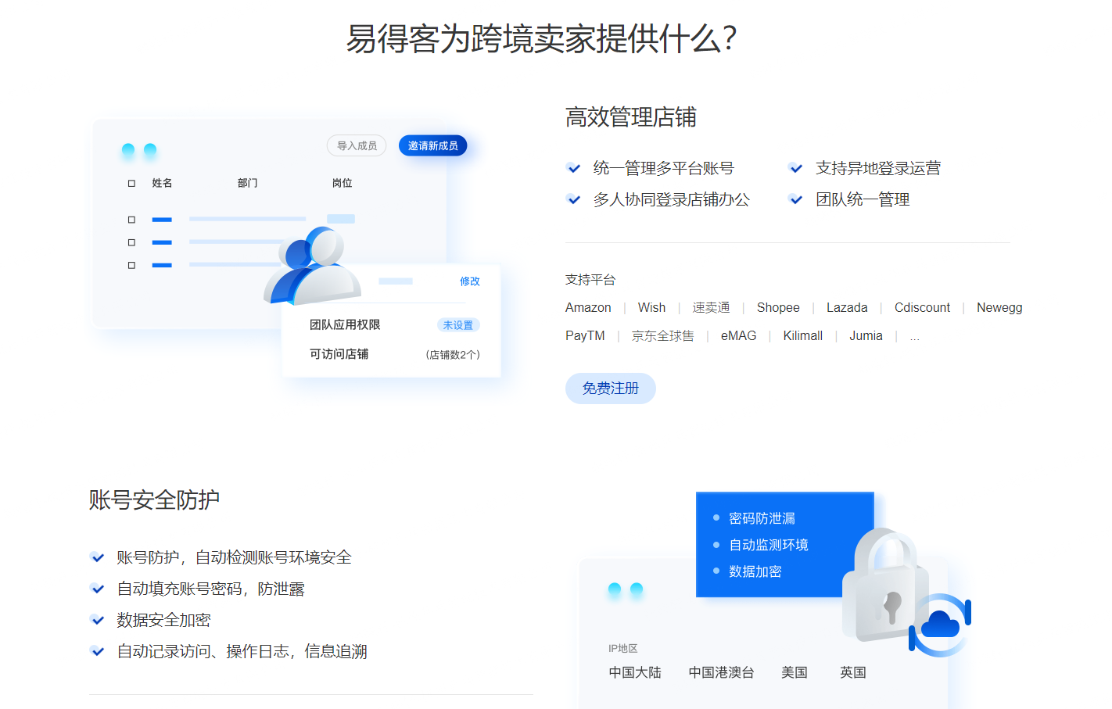1112x709 pixels.
Task: Click the 支持平台 label
Action: (590, 280)
